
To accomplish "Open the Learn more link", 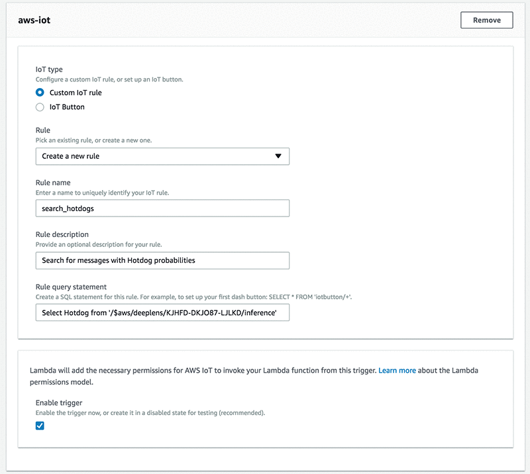I will pos(397,371).
